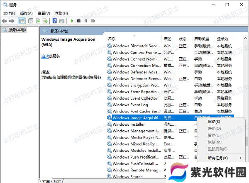Select Windows Encryption Provider service row
Screen dimensions: 249x183
(x=171, y=85)
